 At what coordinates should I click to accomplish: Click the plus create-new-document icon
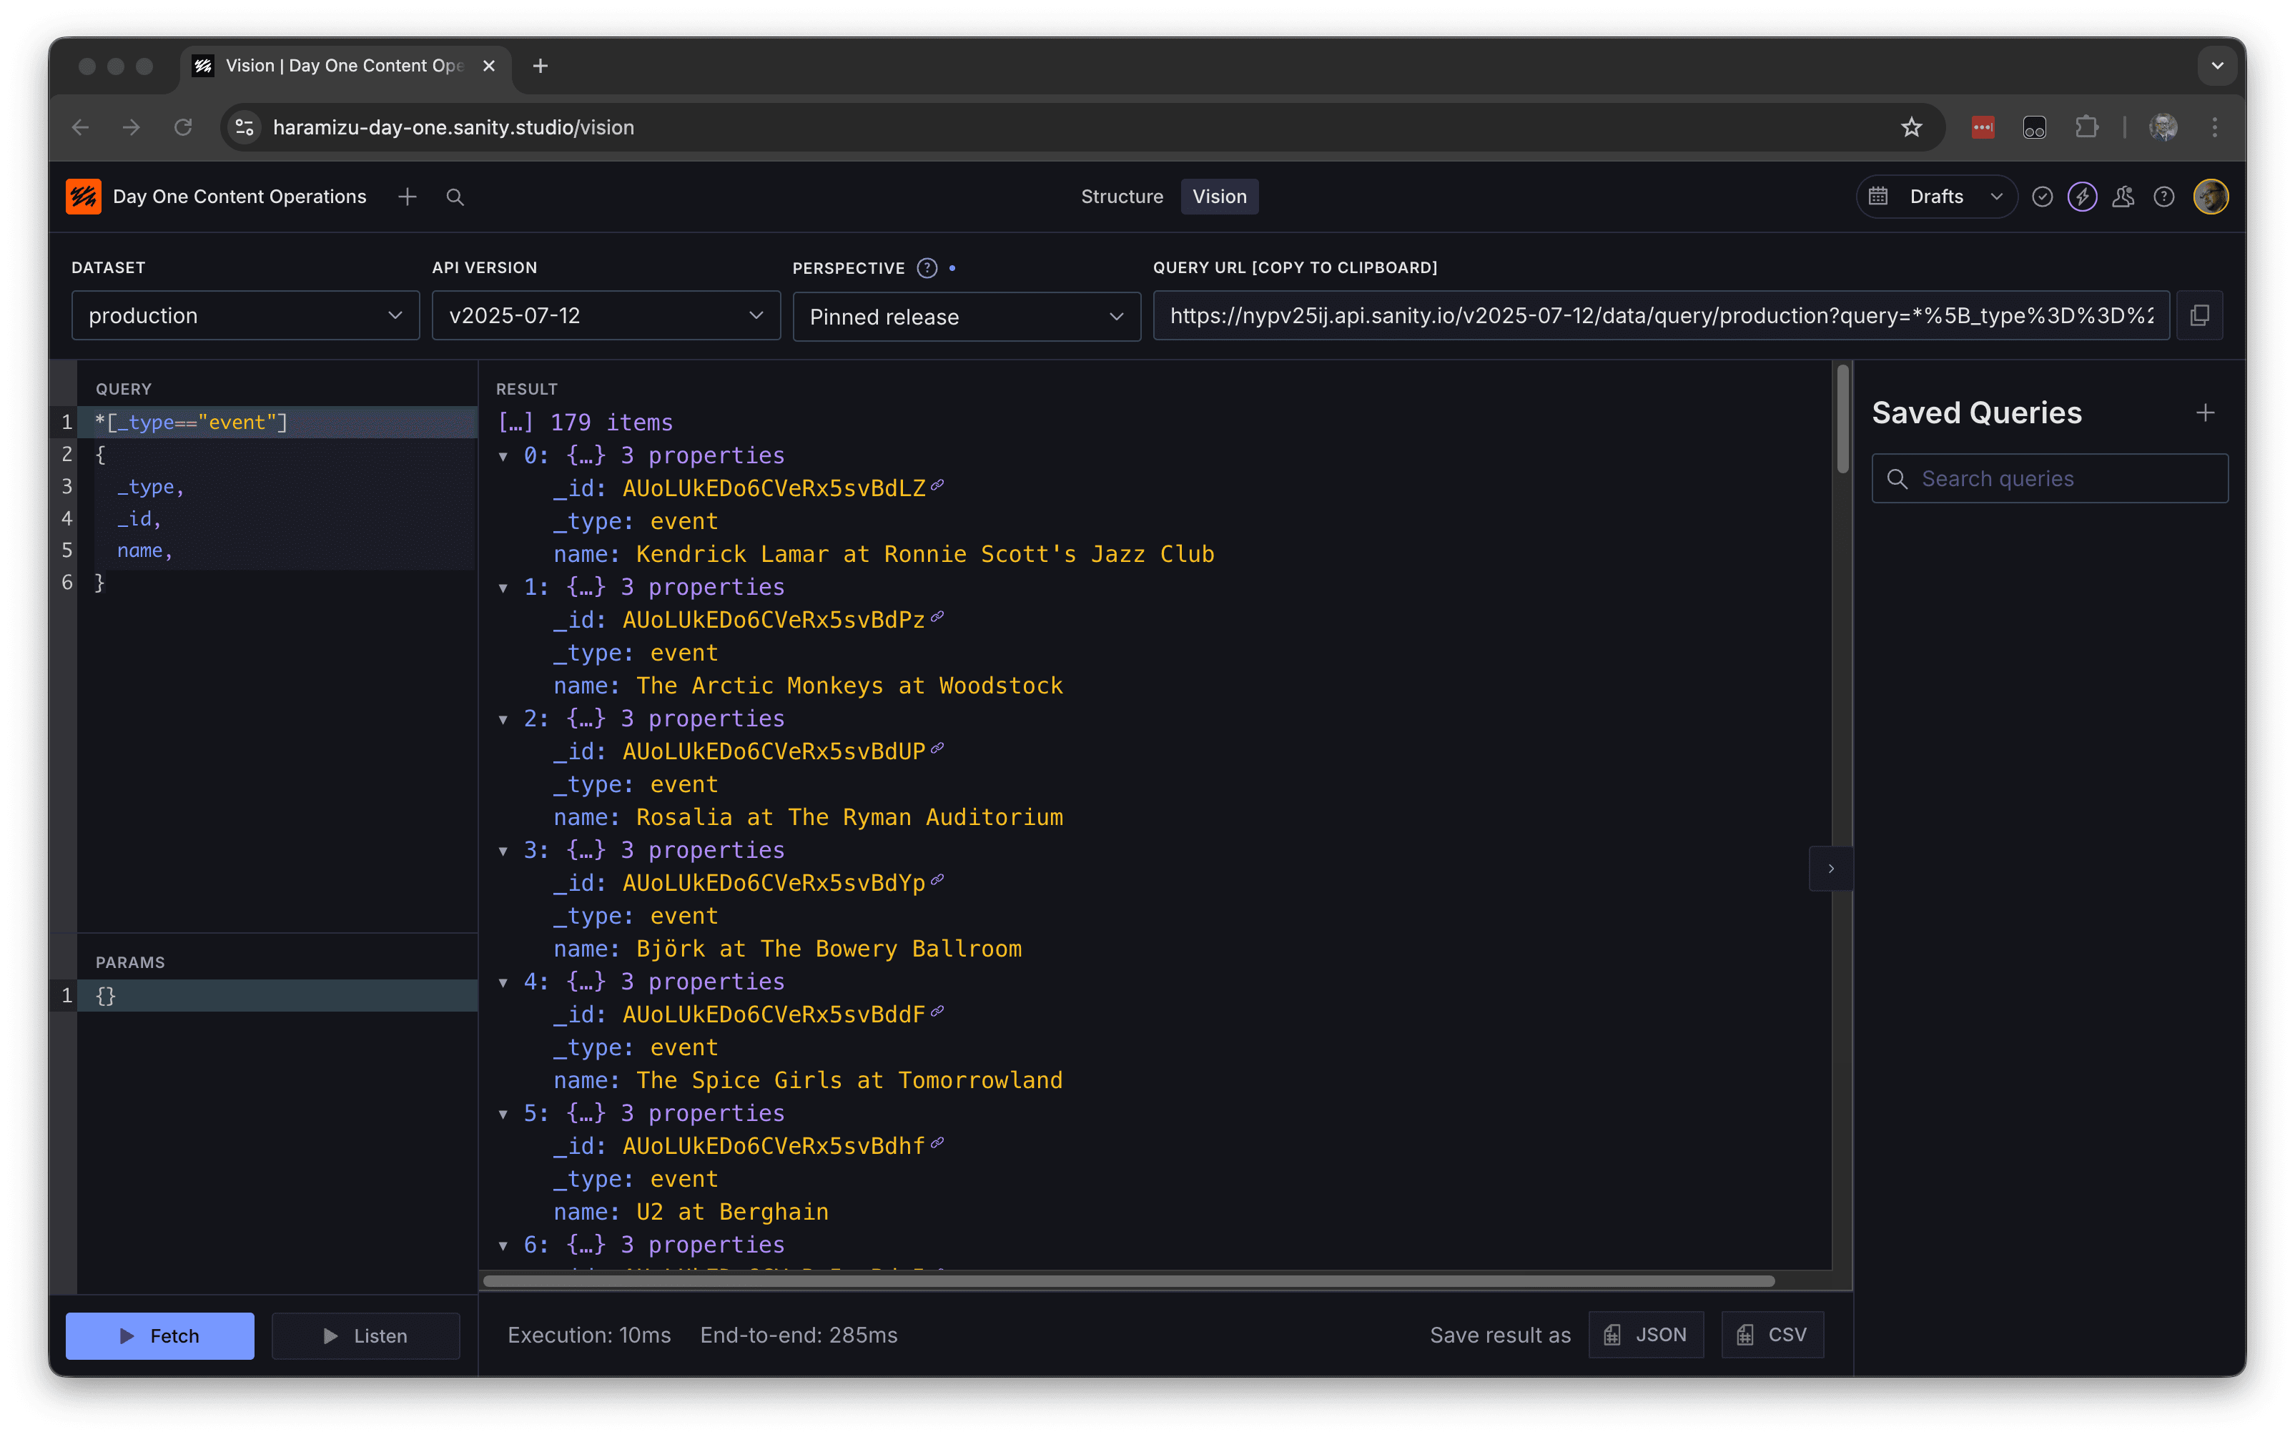(407, 197)
